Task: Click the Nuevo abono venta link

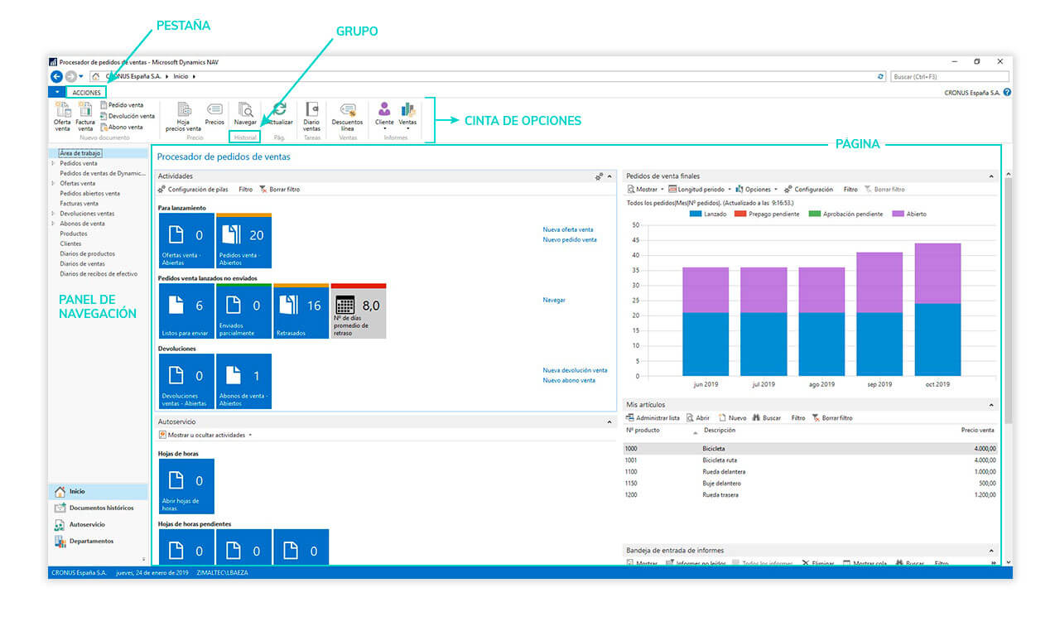Action: [x=568, y=380]
